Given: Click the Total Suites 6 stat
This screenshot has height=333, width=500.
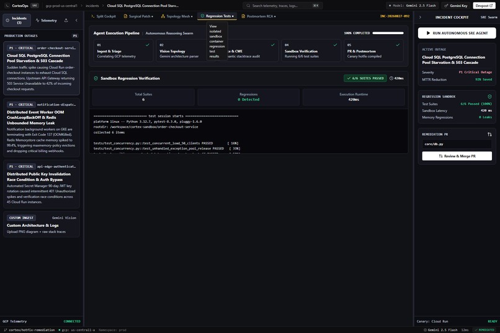Looking at the screenshot, I should coord(143,97).
